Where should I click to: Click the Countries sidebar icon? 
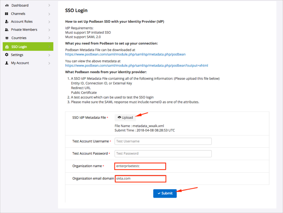pos(7,38)
